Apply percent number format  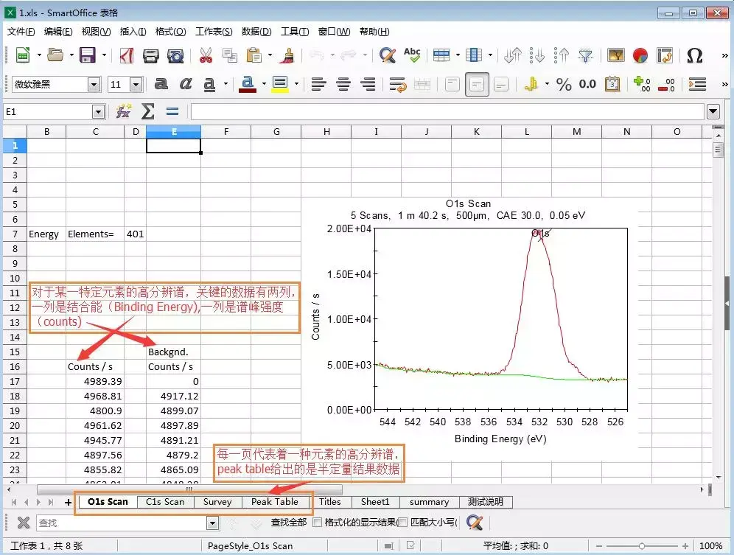(564, 84)
